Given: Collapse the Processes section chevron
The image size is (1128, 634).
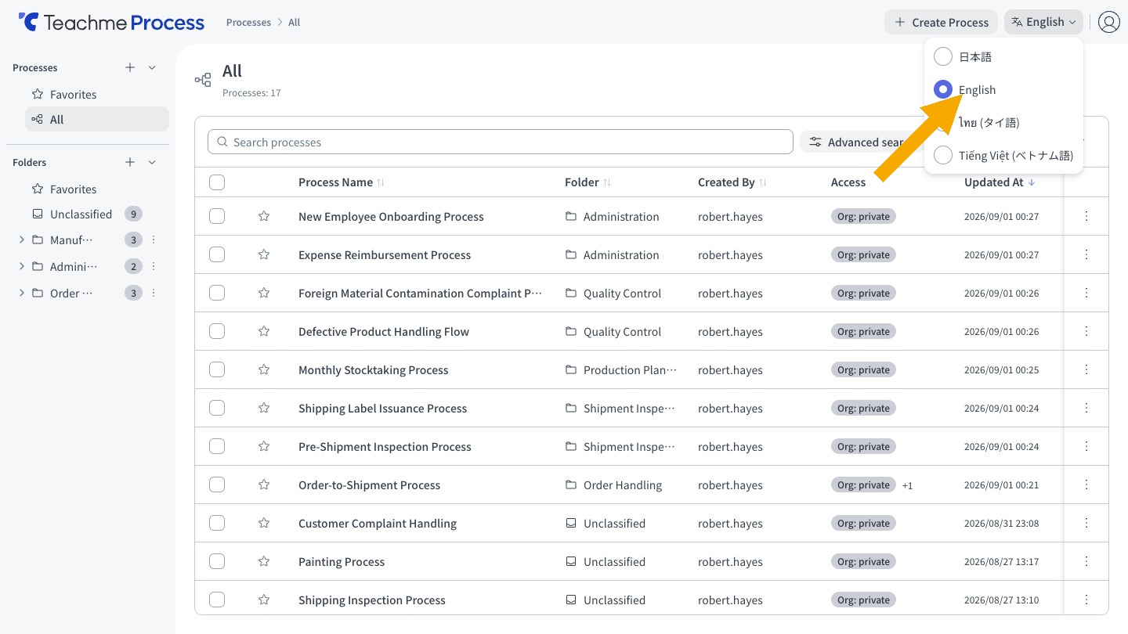Looking at the screenshot, I should 152,67.
